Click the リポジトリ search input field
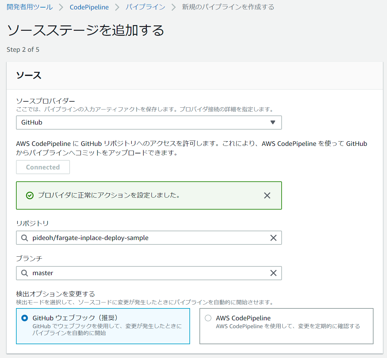Image resolution: width=387 pixels, height=358 pixels. 149,238
